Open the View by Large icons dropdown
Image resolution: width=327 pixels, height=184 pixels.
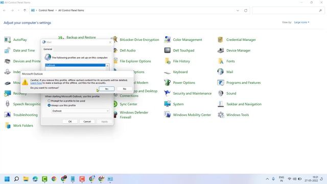301,22
